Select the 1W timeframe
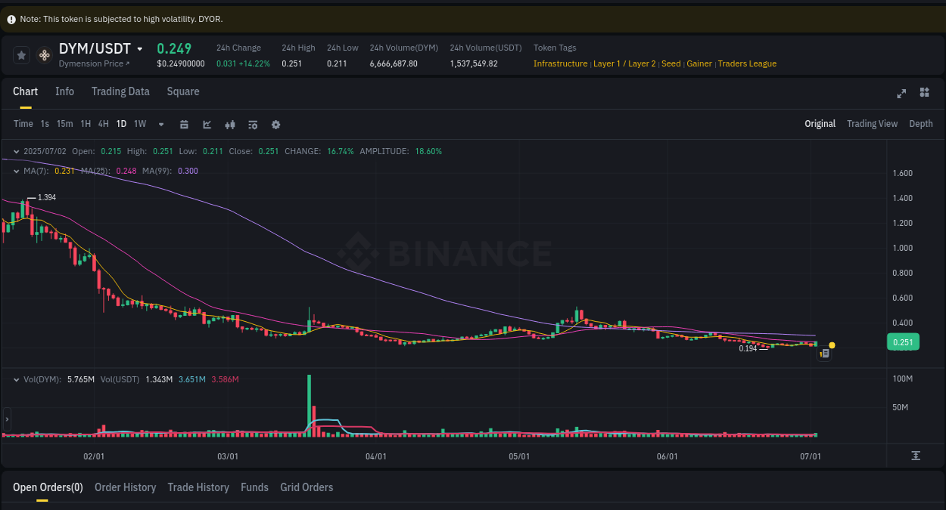The width and height of the screenshot is (946, 510). [139, 124]
